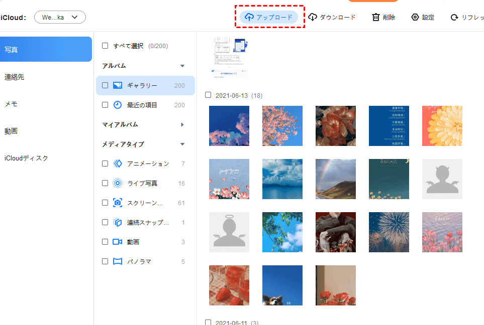484x325 pixels.
Task: Click the Live Photos (ライブ写真) icon
Action: point(118,184)
